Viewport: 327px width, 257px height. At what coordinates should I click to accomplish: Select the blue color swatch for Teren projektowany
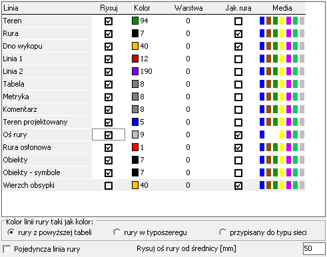click(135, 122)
